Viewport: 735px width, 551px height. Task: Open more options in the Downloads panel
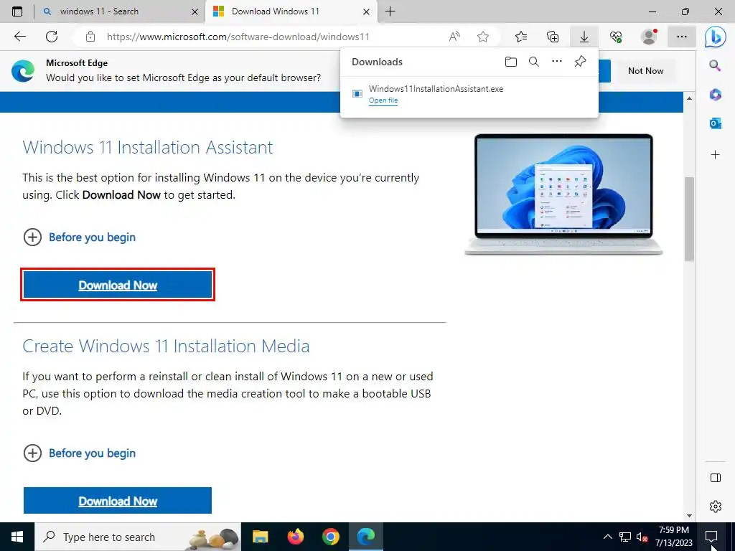[557, 62]
